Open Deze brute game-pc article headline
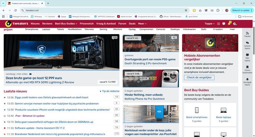Viewport: 255px width, 137px height. [34, 78]
